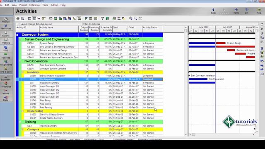The width and height of the screenshot is (265, 149).
Task: Click the Schedule icon with the clock
Action: [x=114, y=18]
